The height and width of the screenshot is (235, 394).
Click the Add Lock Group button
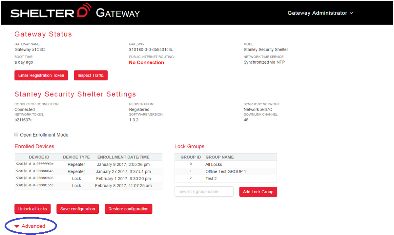tap(258, 192)
